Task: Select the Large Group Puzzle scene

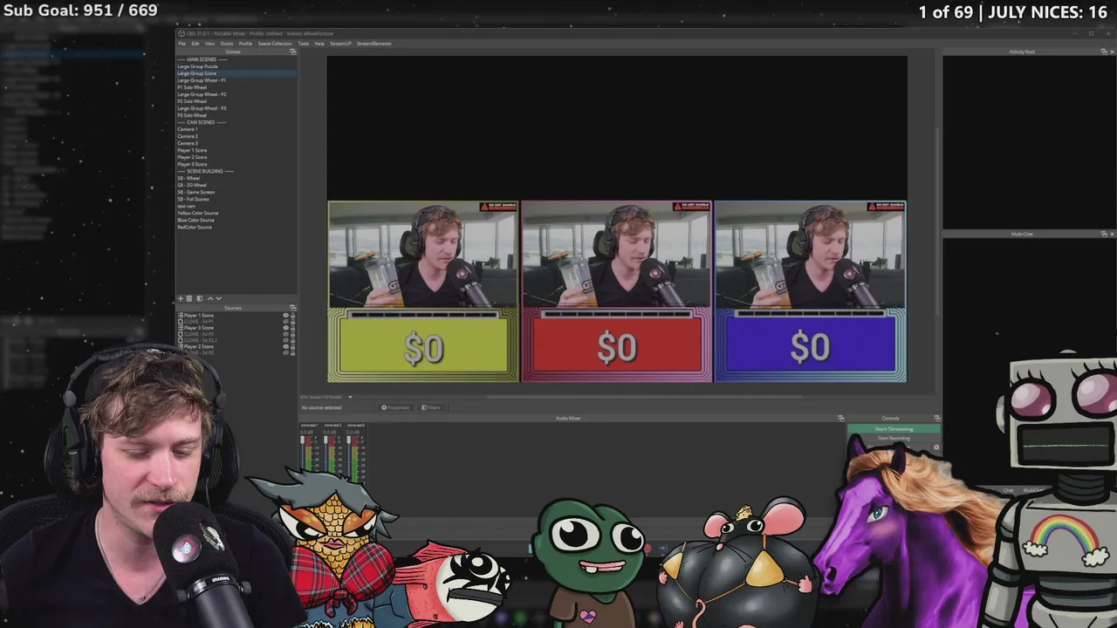Action: (x=236, y=66)
